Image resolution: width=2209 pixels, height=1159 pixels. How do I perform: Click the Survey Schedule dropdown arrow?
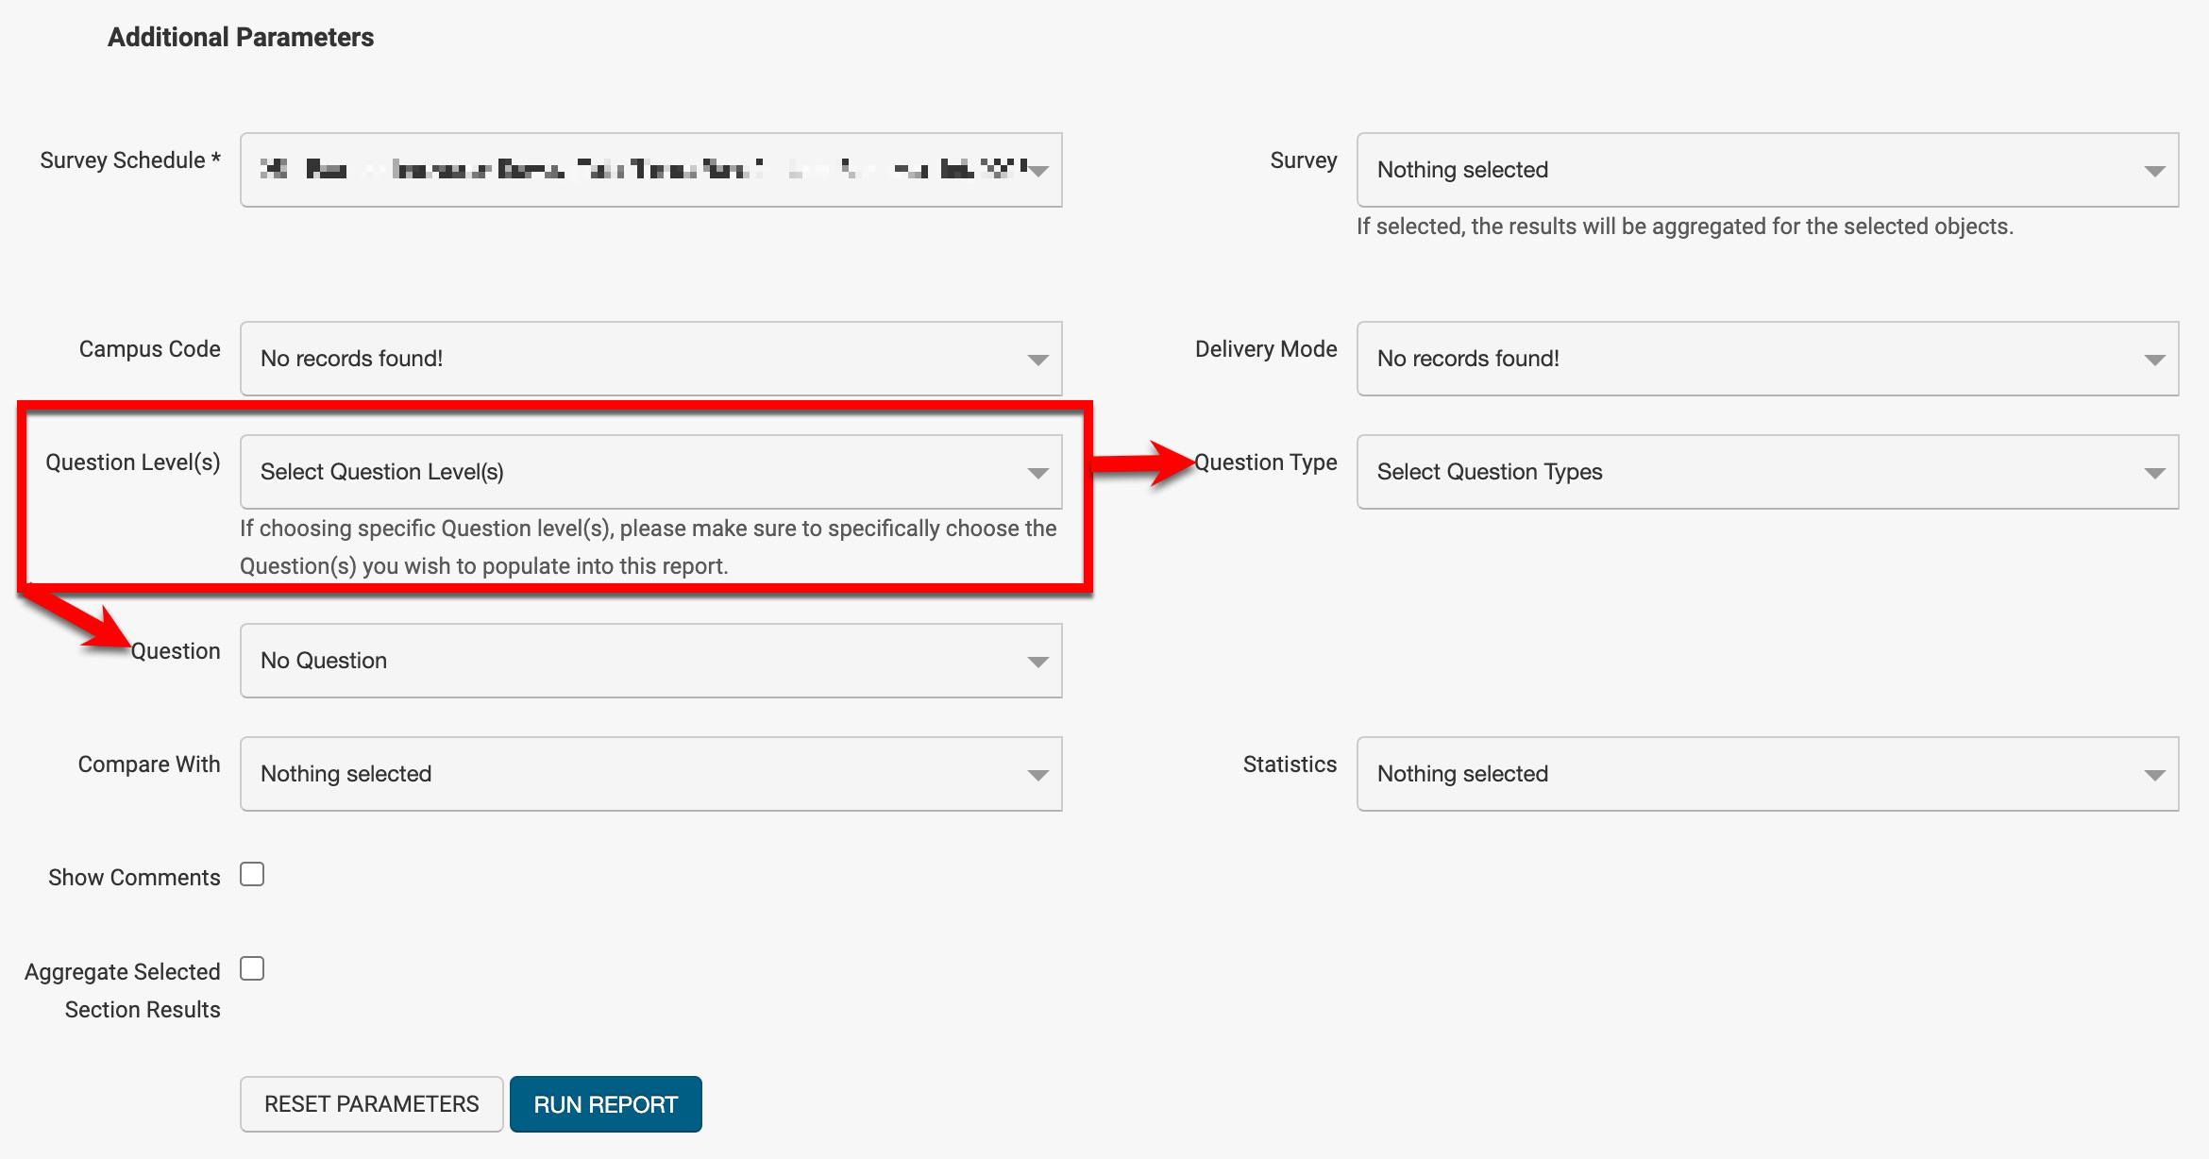[x=1037, y=171]
